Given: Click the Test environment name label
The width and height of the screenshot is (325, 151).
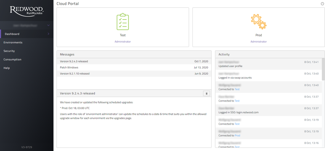Looking at the screenshot, I should [x=123, y=35].
